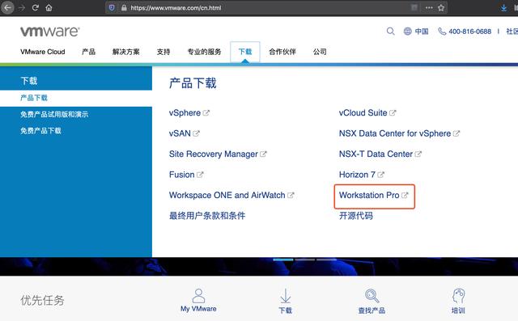The width and height of the screenshot is (518, 321).
Task: Click the shield tracking protection icon
Action: click(x=112, y=7)
